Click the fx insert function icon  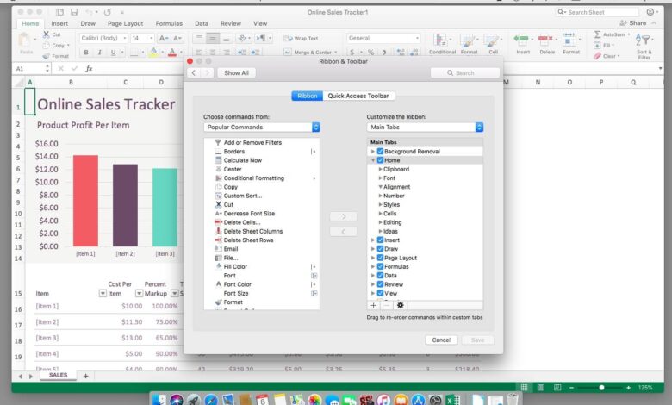[x=89, y=68]
